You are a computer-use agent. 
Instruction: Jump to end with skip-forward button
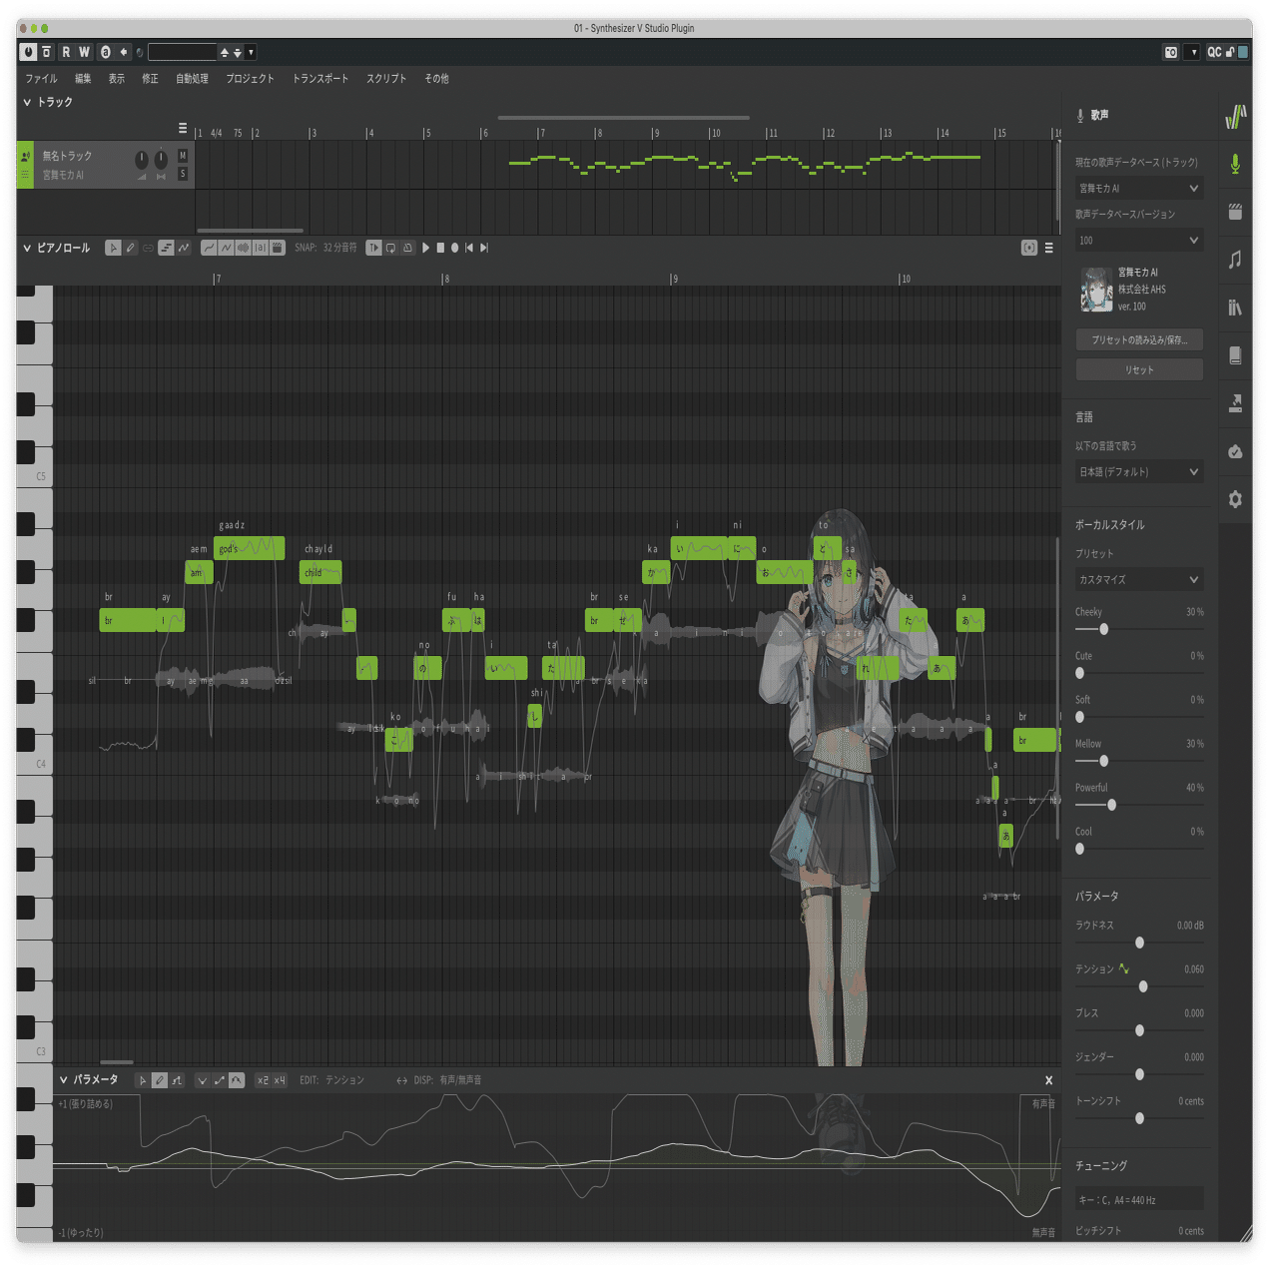484,248
